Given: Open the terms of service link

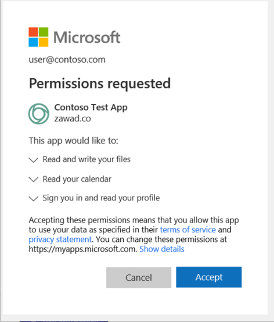Looking at the screenshot, I should (x=188, y=230).
